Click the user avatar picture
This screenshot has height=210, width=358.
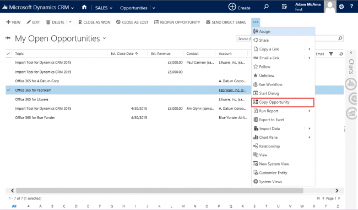click(x=330, y=7)
